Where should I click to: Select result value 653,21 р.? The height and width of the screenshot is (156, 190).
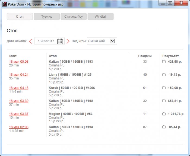175,101
